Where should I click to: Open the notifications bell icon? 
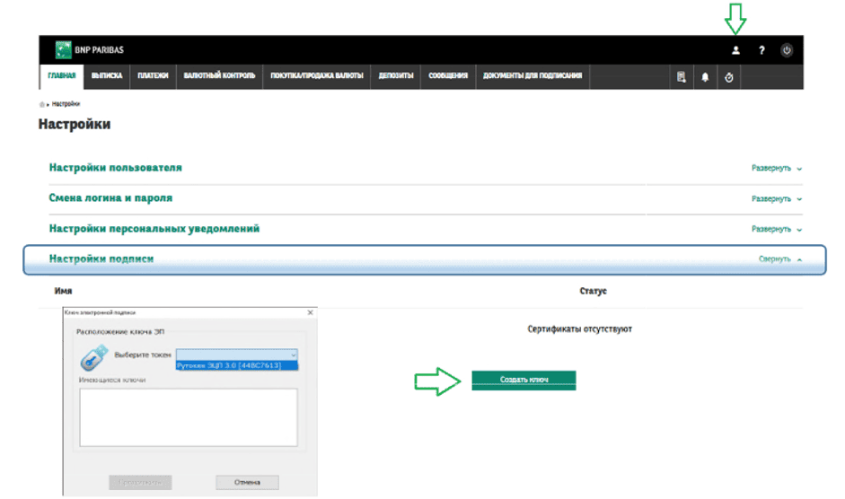(x=705, y=77)
